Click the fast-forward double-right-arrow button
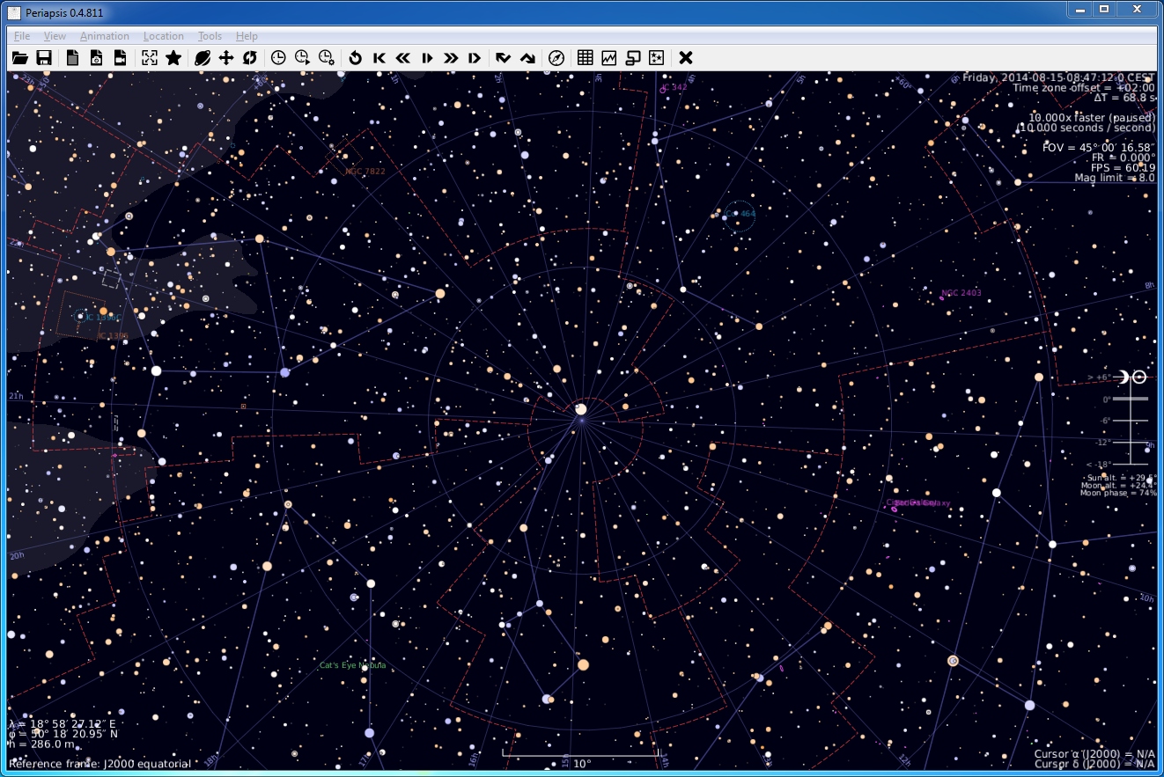Viewport: 1164px width, 777px height. point(451,58)
